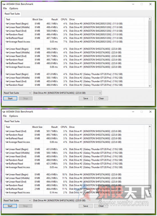
Task: Bottom window: disk icon of 0.14 ms row
Action: coord(7,192)
